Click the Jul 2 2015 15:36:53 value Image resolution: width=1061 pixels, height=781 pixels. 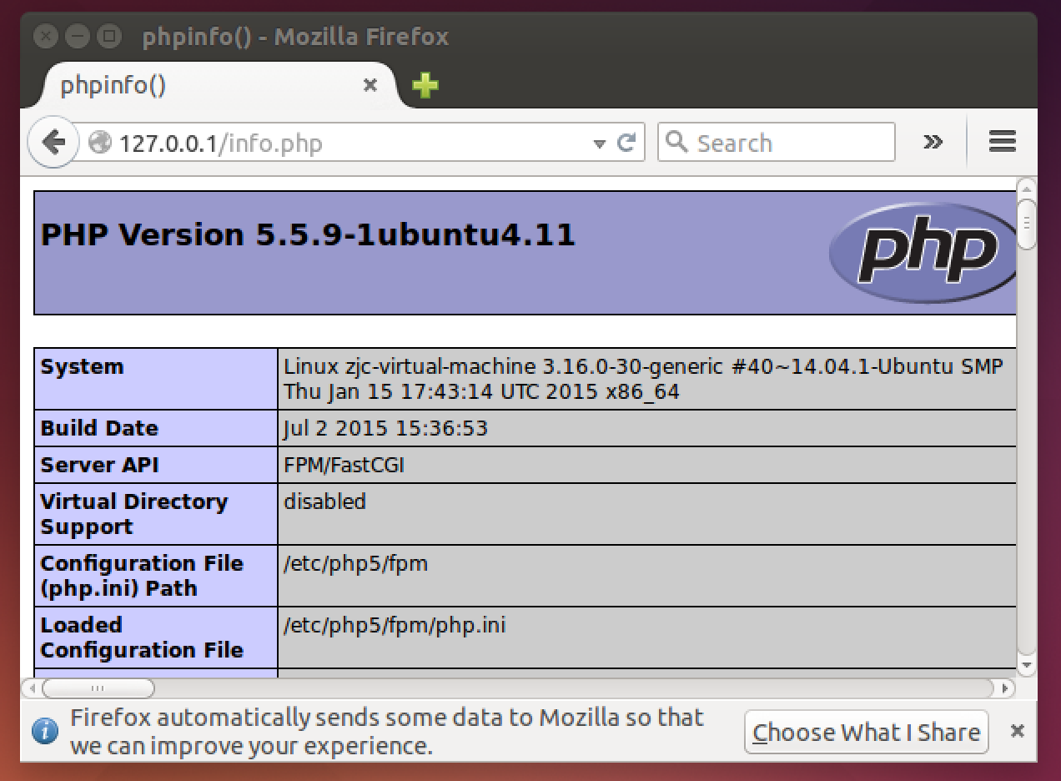[385, 428]
